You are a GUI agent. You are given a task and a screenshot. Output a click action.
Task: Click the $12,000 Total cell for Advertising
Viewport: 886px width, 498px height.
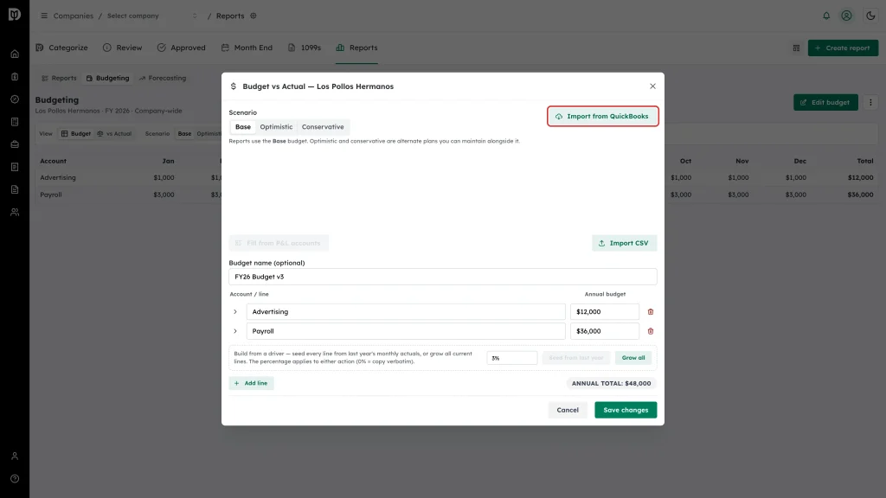860,178
